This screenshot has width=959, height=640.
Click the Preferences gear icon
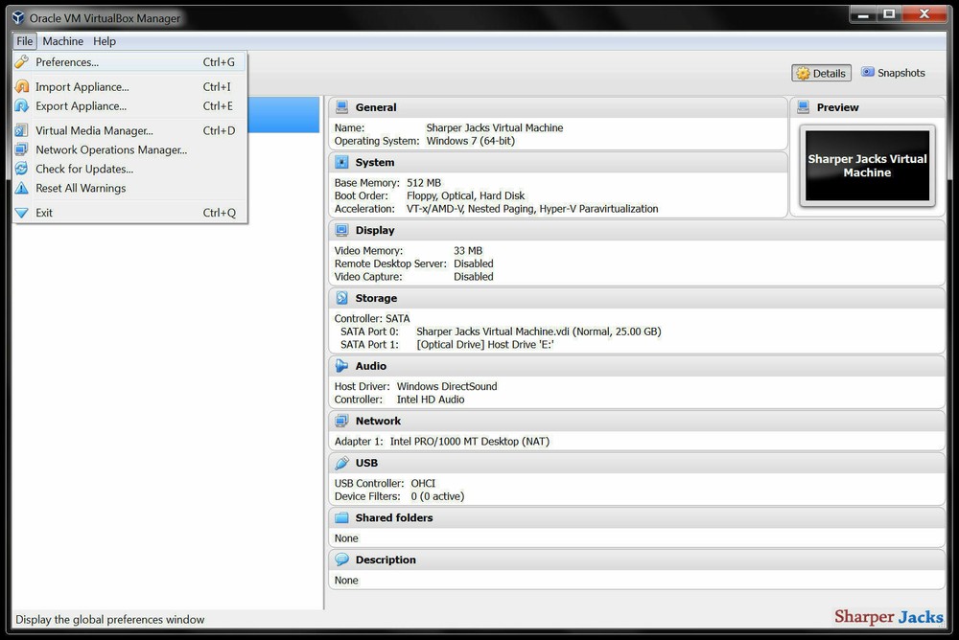pyautogui.click(x=22, y=61)
